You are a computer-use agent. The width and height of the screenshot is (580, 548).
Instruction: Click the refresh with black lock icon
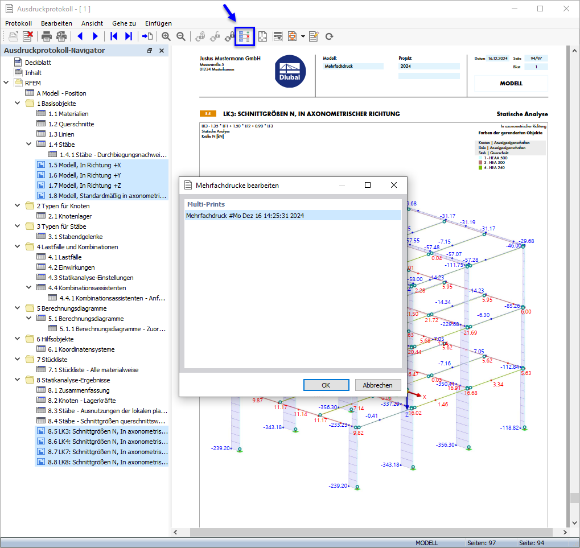coord(230,36)
